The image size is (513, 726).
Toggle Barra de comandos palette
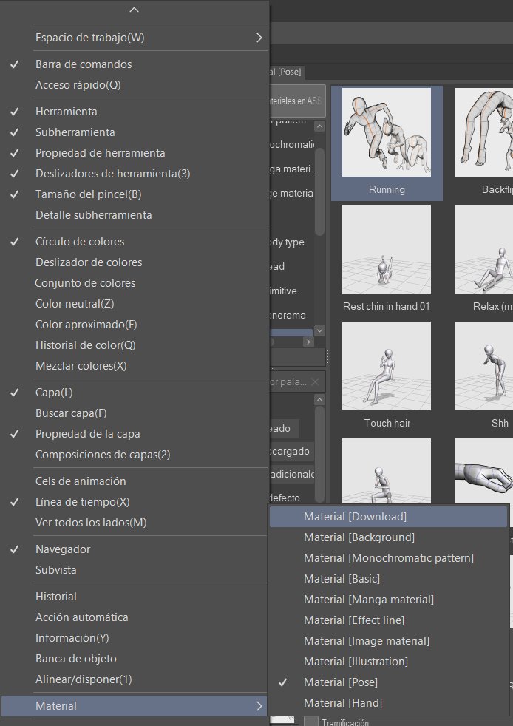135,64
